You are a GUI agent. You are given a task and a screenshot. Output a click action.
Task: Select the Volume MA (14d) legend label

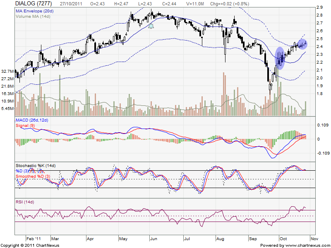[33, 16]
